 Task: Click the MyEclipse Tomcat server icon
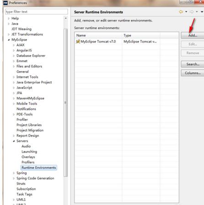coord(78,41)
